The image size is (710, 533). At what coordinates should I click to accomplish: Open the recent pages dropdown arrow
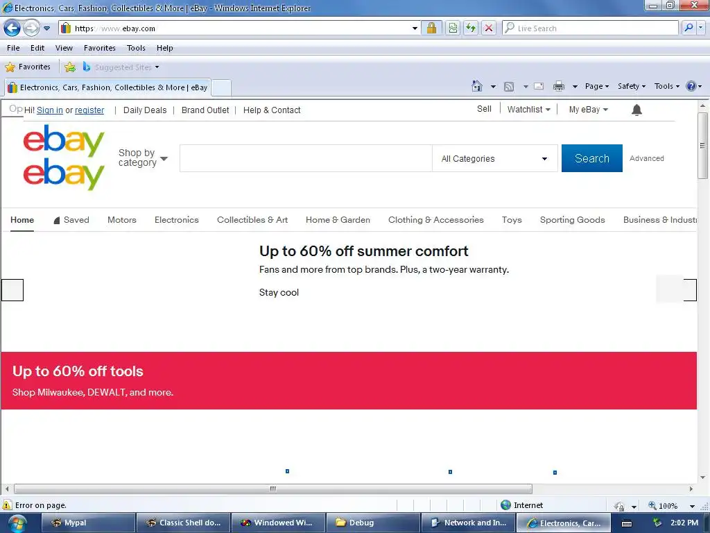(x=46, y=28)
